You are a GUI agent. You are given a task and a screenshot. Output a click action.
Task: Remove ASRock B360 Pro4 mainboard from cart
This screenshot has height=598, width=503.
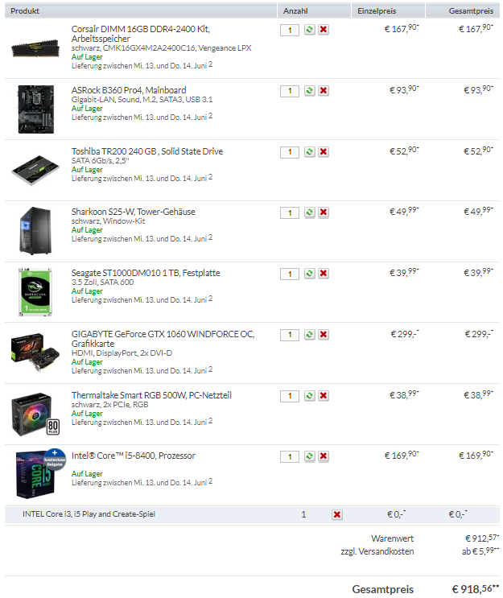(324, 91)
